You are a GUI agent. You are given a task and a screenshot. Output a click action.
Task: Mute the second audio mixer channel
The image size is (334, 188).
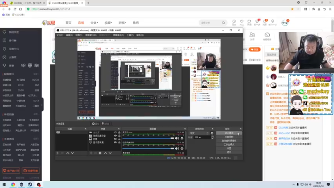pos(177,148)
